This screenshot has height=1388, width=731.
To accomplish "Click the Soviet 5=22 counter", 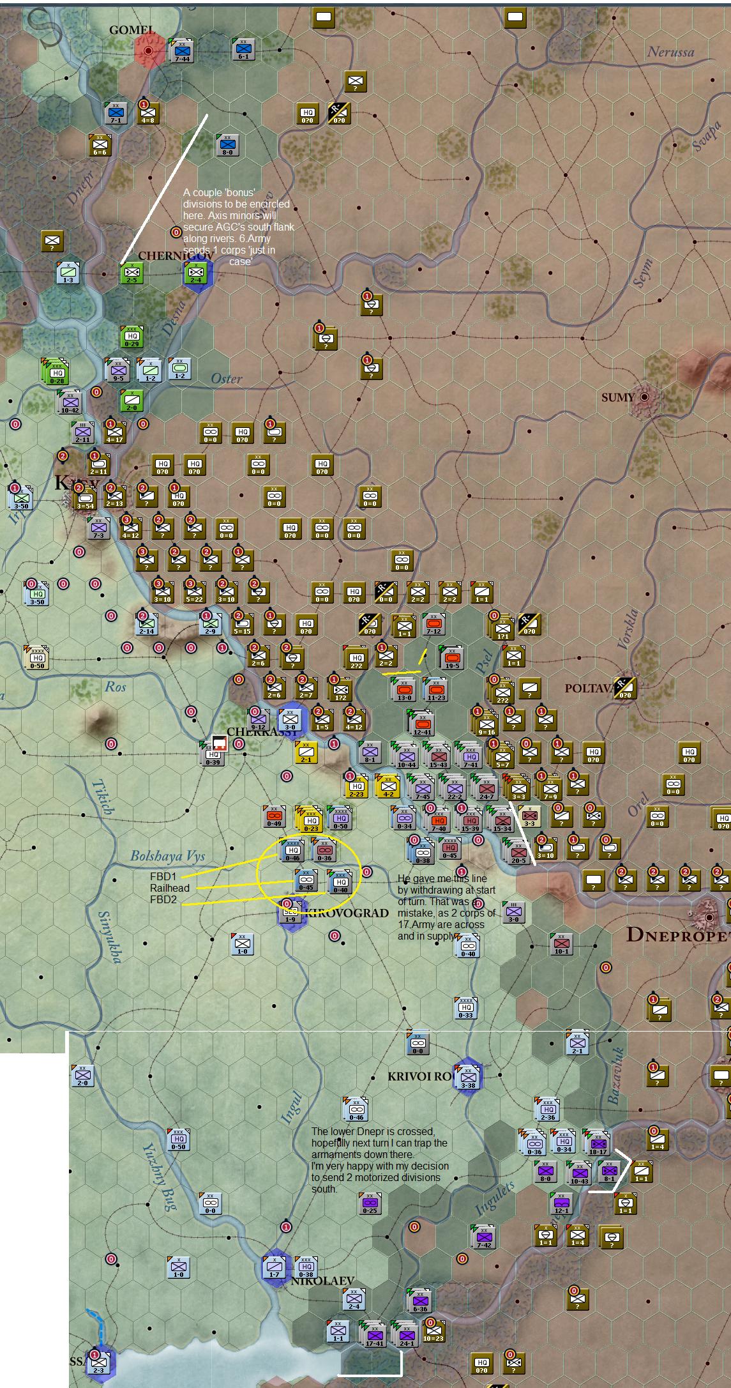I will tap(194, 592).
